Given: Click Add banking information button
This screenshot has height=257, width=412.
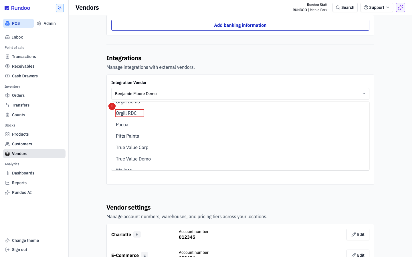Looking at the screenshot, I should coord(240,25).
